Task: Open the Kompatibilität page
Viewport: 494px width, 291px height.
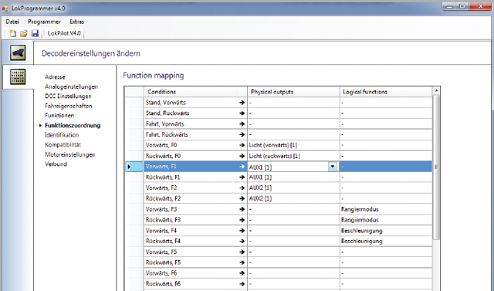Action: (x=63, y=144)
